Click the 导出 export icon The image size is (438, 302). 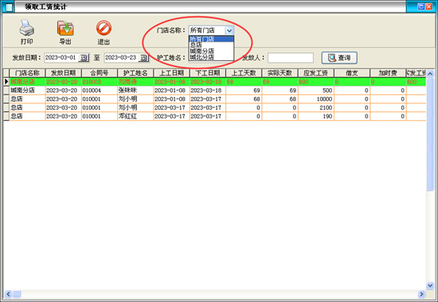tap(65, 28)
